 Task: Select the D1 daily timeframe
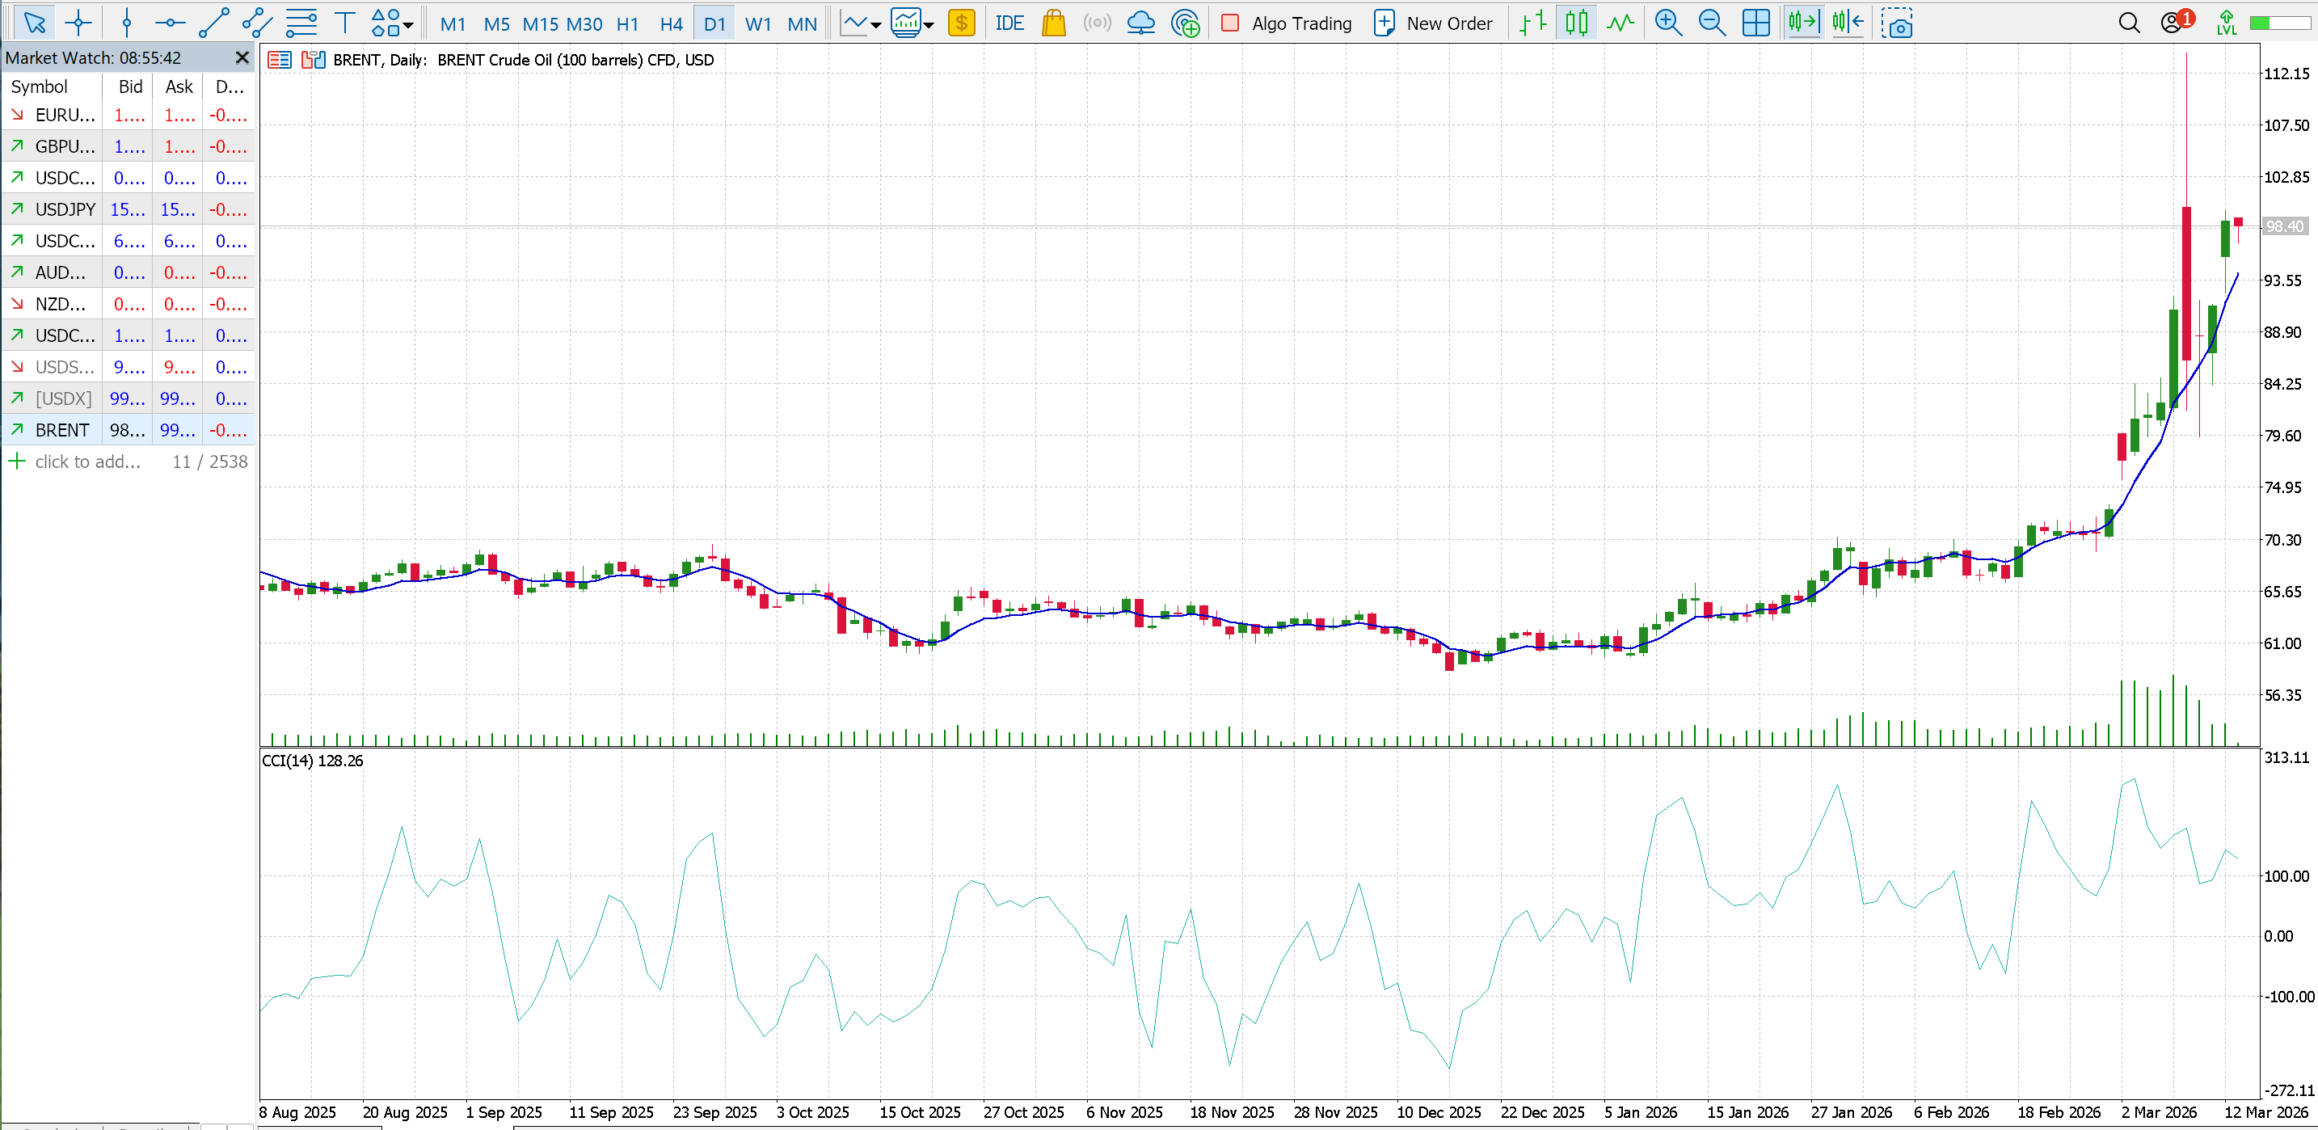click(714, 24)
